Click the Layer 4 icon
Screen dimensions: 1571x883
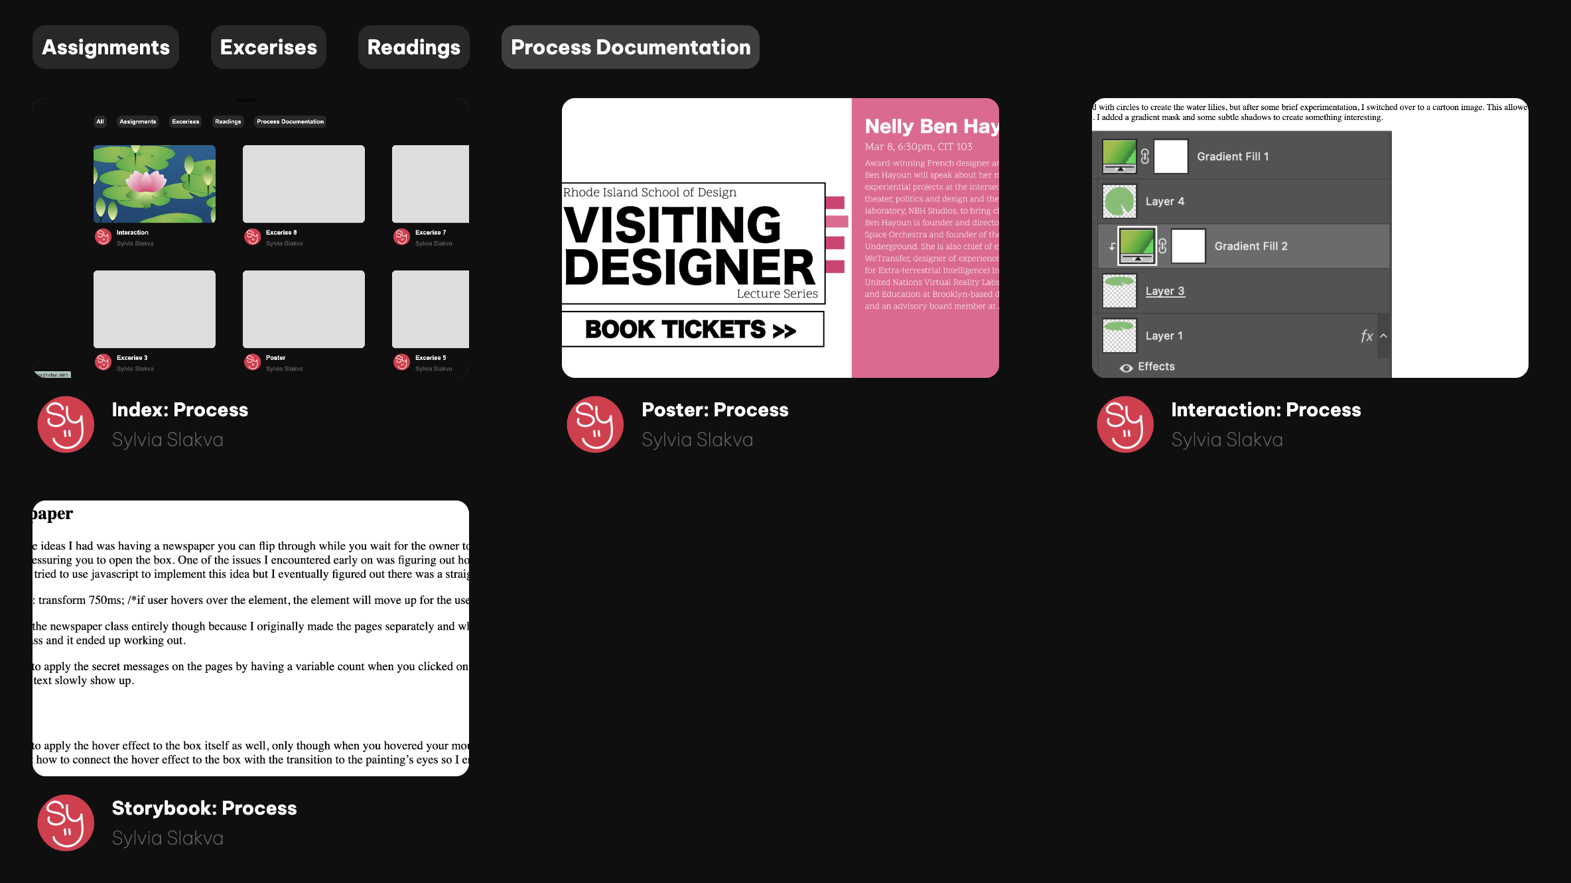[x=1119, y=201]
